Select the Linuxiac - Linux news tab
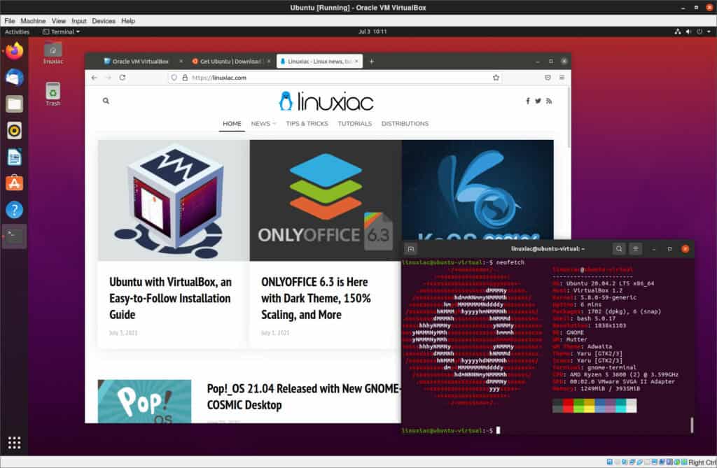This screenshot has height=468, width=717. [319, 62]
